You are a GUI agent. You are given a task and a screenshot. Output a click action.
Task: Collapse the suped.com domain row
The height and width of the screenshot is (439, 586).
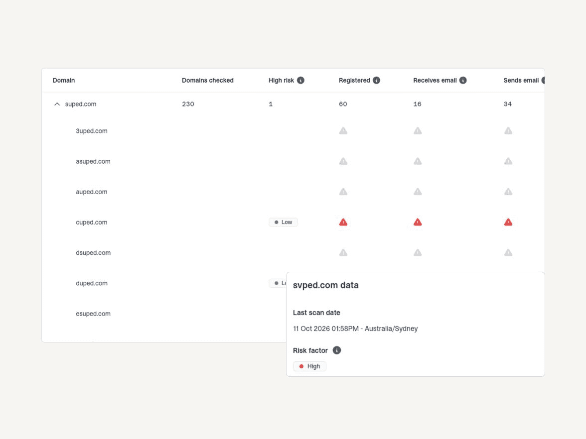(57, 104)
